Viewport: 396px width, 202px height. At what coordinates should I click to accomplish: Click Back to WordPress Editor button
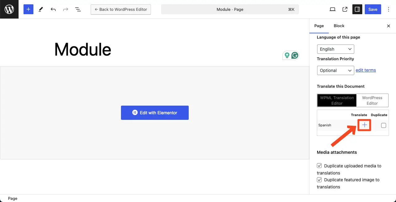click(121, 9)
